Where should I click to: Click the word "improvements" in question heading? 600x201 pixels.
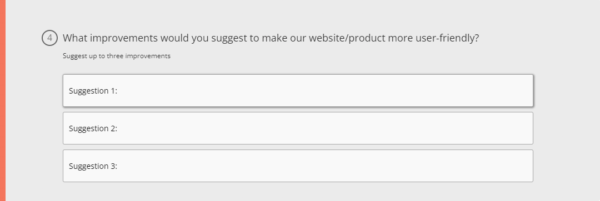pos(123,38)
